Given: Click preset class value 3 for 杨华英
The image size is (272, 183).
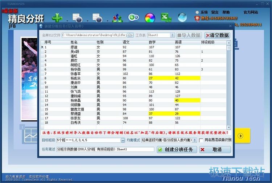Looking at the screenshot, I should (213, 69).
